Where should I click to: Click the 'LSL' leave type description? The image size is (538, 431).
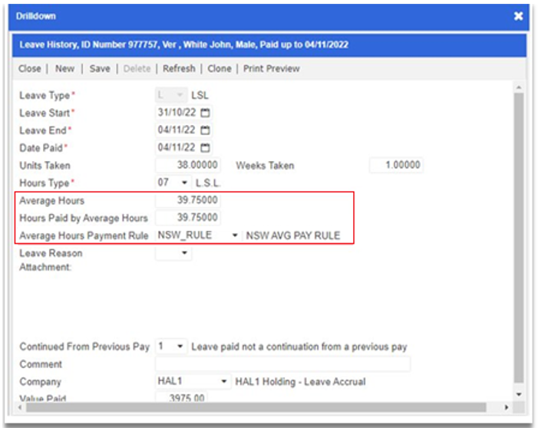(x=200, y=95)
